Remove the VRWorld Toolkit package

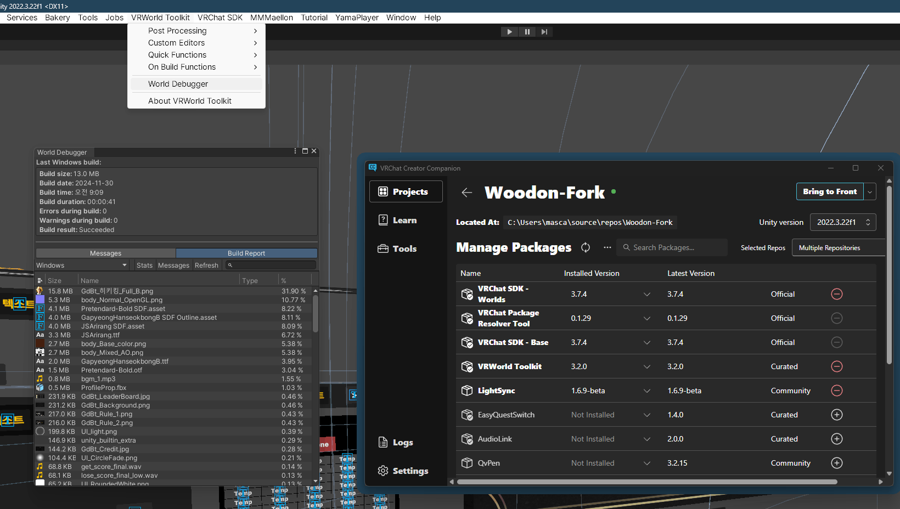(837, 366)
